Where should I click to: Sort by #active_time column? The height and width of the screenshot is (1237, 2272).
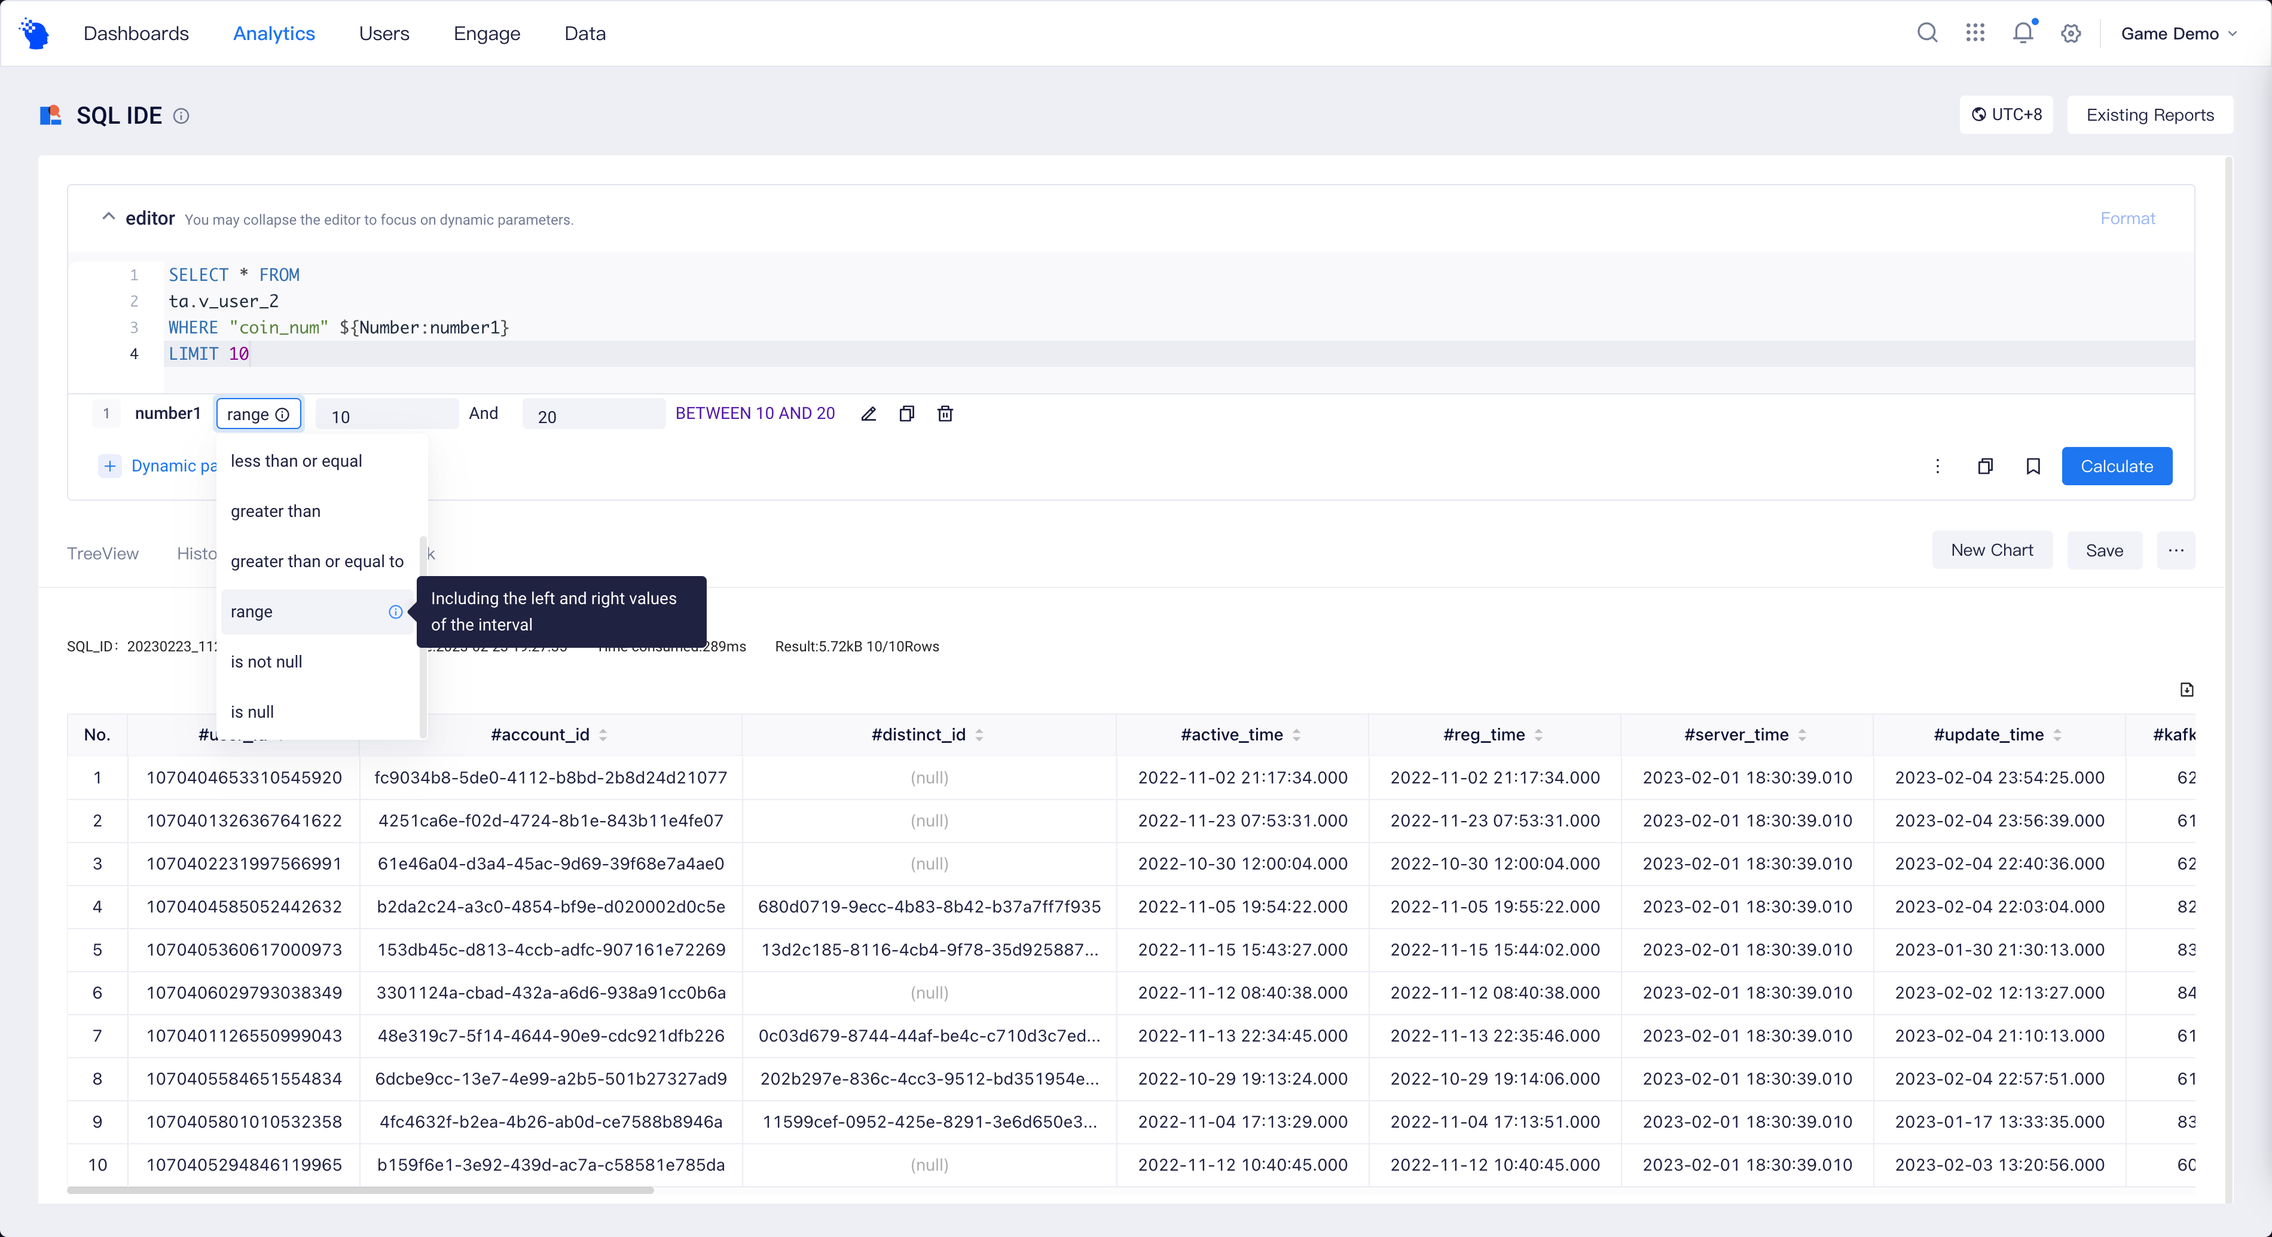1296,734
